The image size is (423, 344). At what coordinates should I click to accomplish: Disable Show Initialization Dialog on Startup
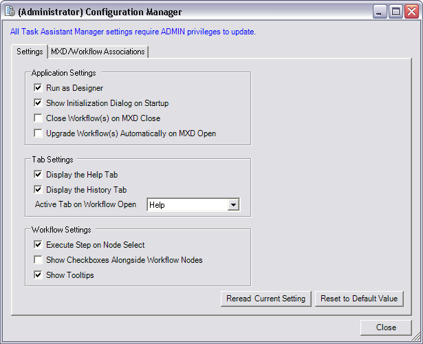(x=38, y=103)
